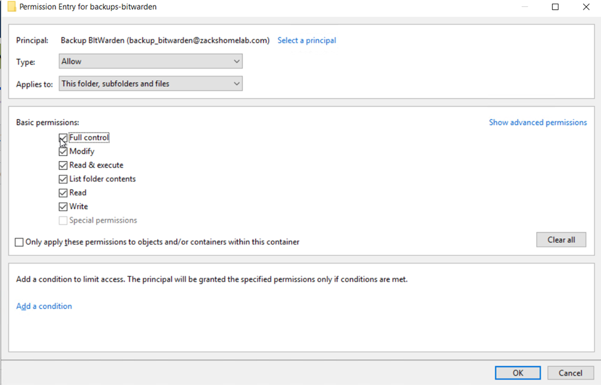Toggle the Write permission checkbox
Image resolution: width=601 pixels, height=385 pixels.
63,207
